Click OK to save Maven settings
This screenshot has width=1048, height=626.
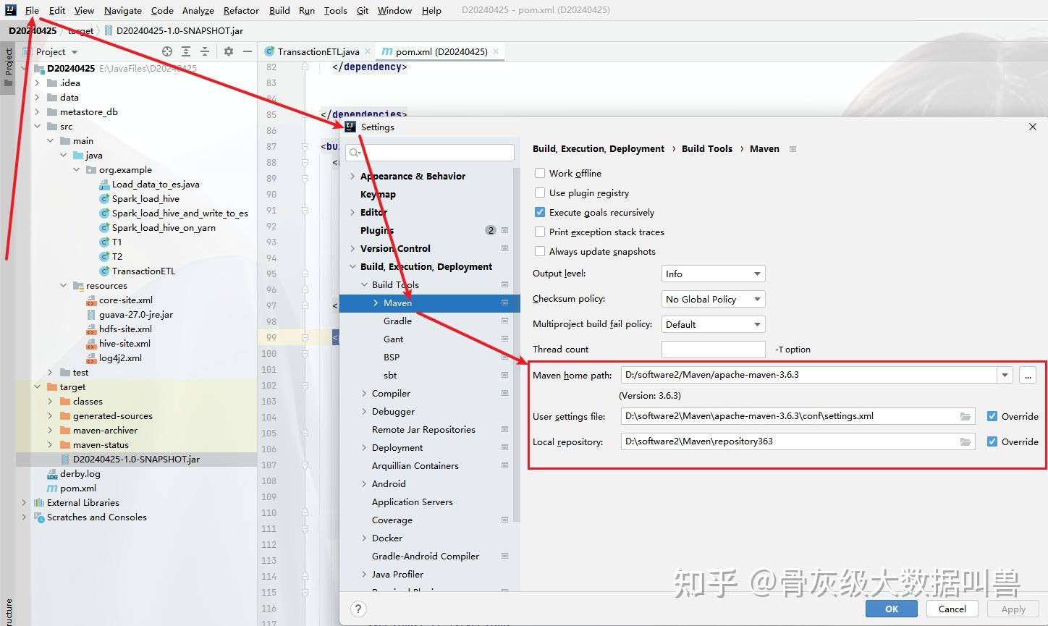click(891, 609)
